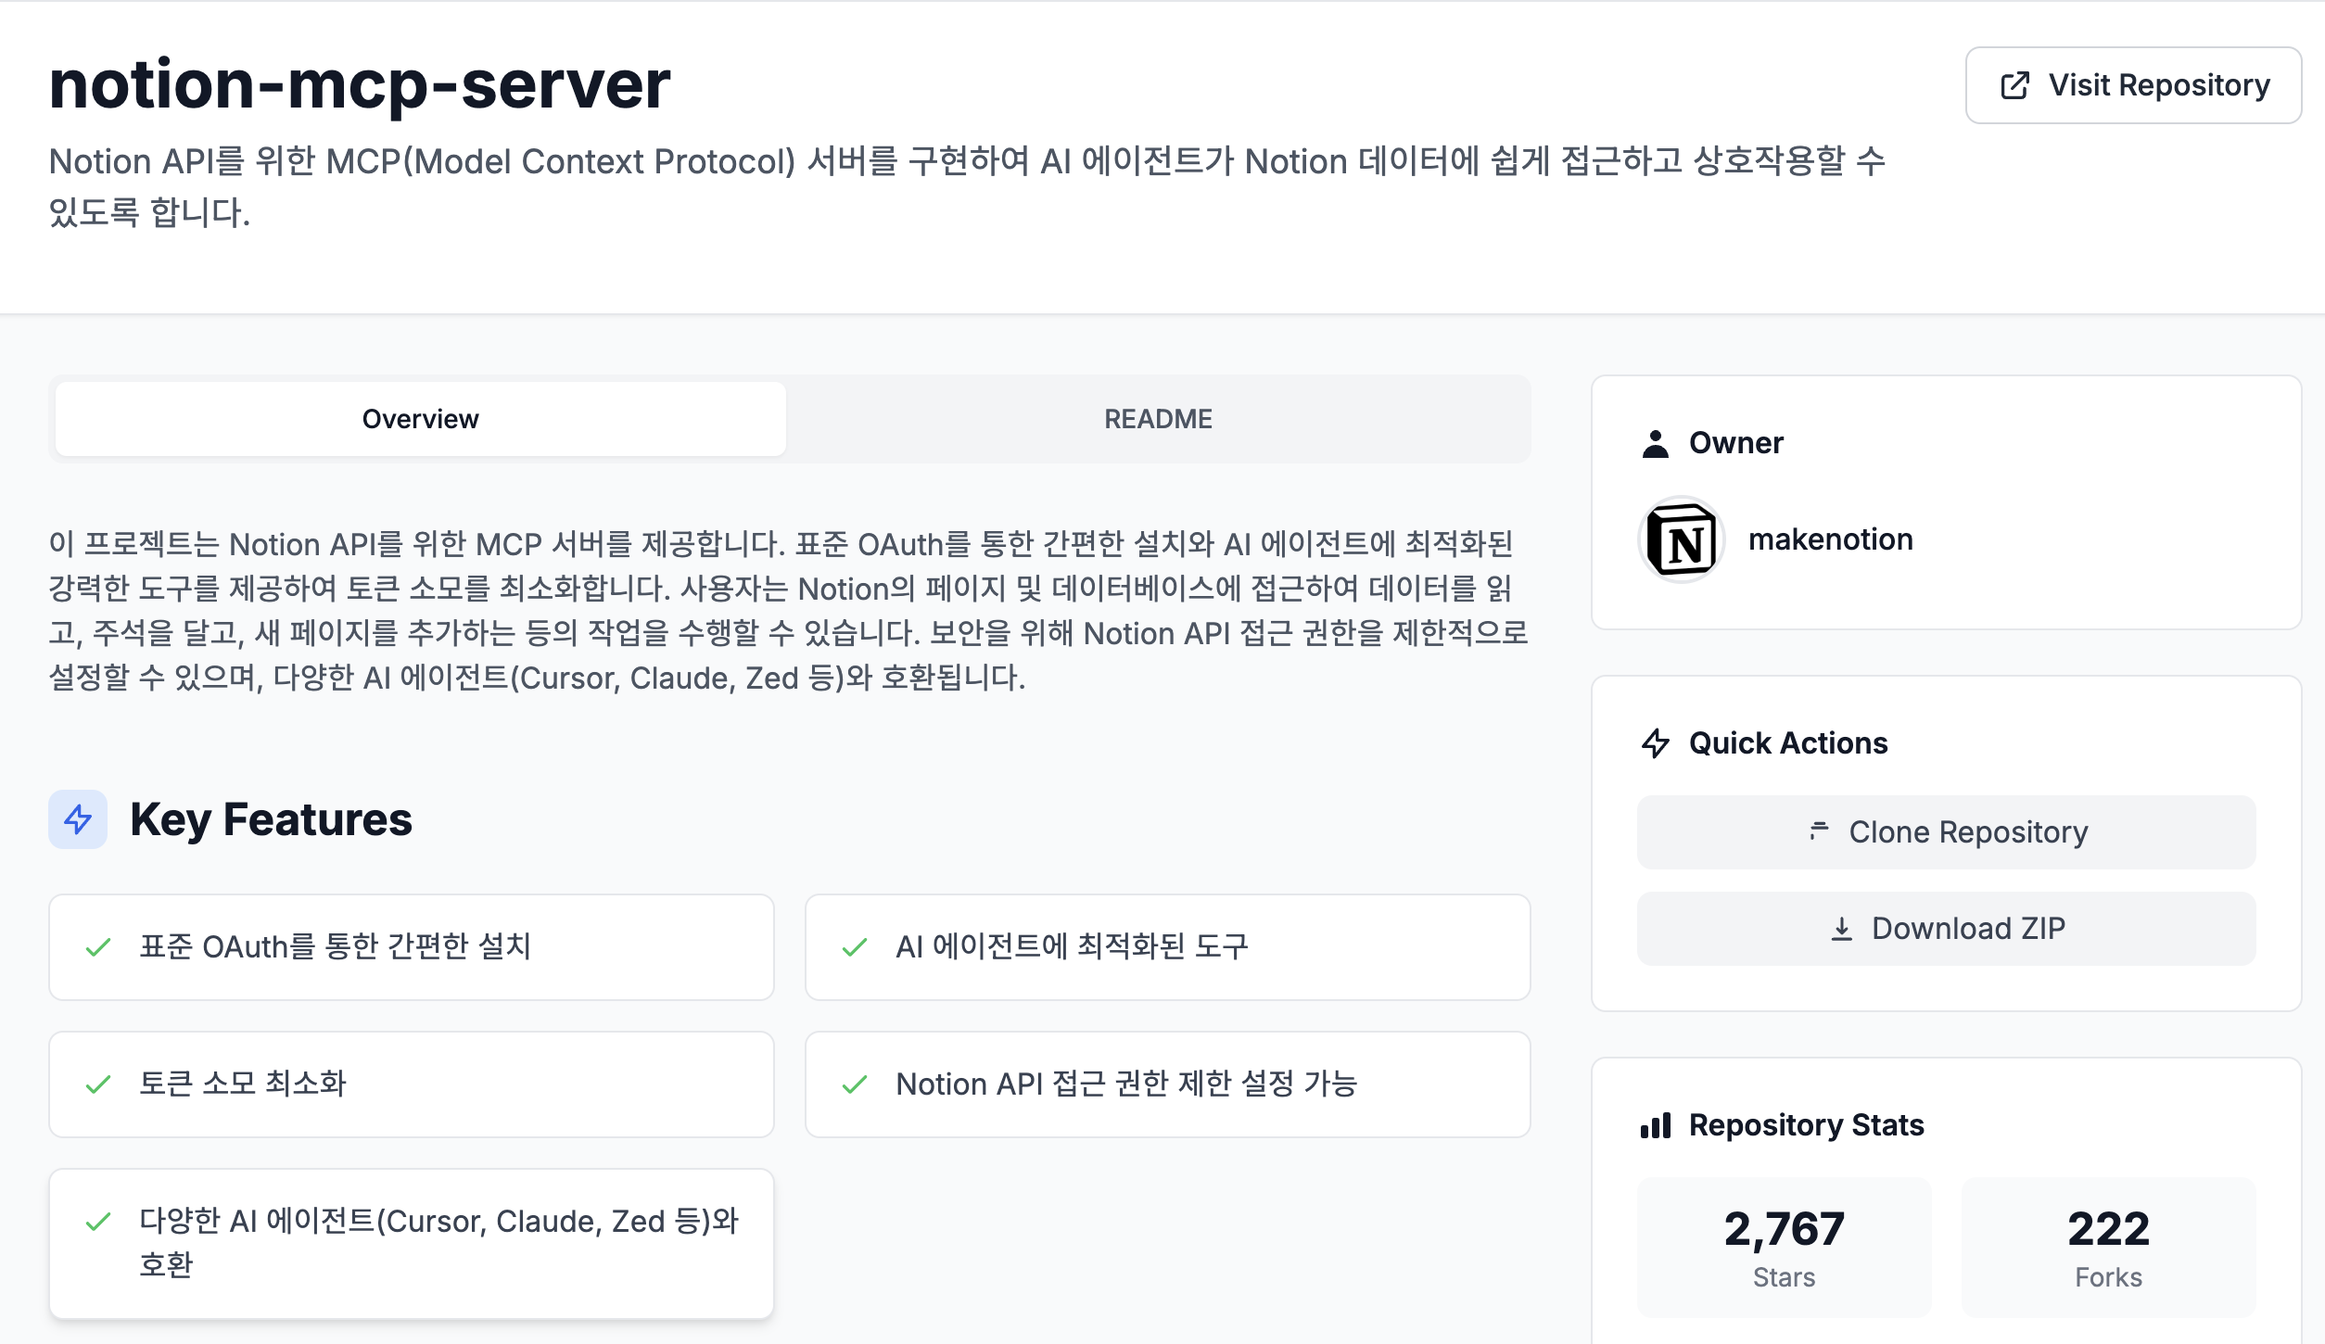This screenshot has height=1344, width=2325.
Task: Click the Korean description under the title
Action: point(968,187)
